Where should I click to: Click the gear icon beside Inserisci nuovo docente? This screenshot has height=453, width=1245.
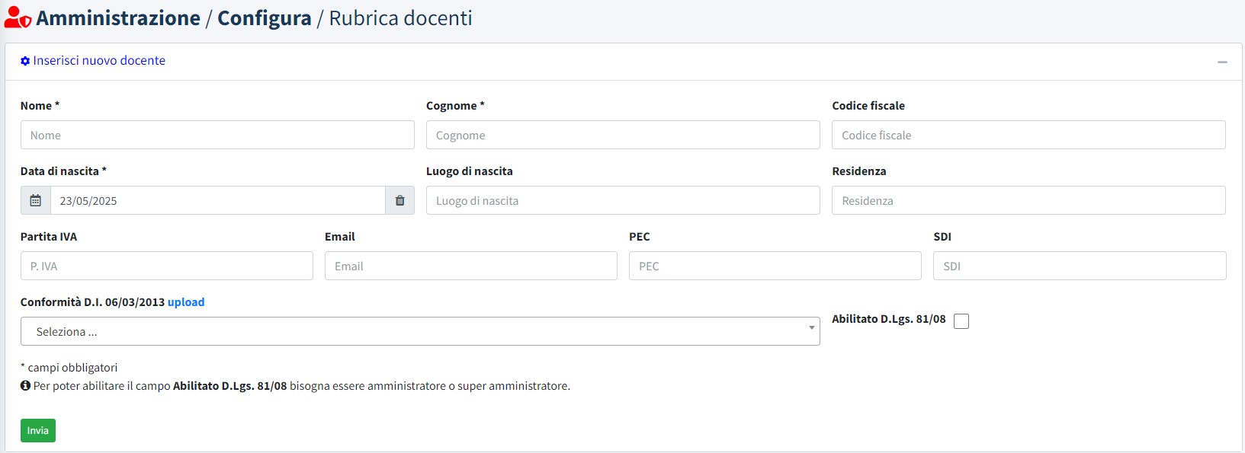(25, 61)
